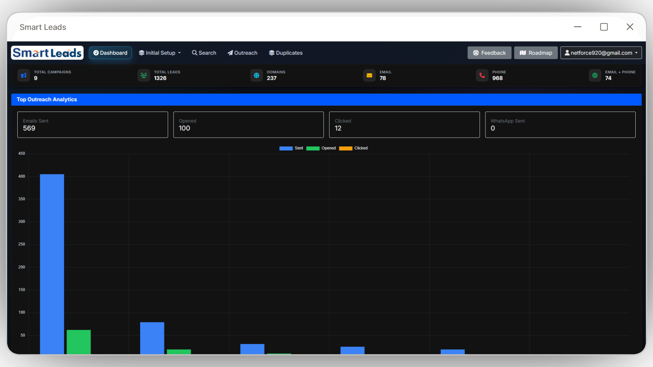Click the Total Campaigns megaphone icon
The width and height of the screenshot is (653, 367).
pyautogui.click(x=23, y=75)
